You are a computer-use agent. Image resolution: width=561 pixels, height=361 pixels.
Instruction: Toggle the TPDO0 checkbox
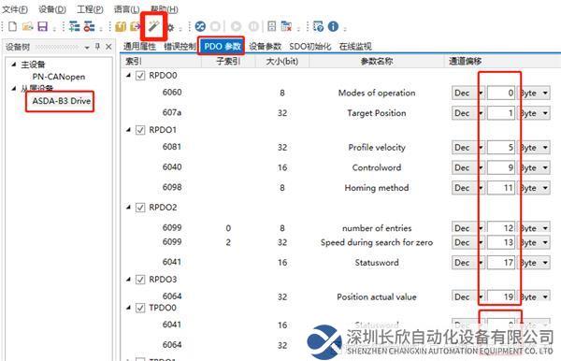coord(140,308)
